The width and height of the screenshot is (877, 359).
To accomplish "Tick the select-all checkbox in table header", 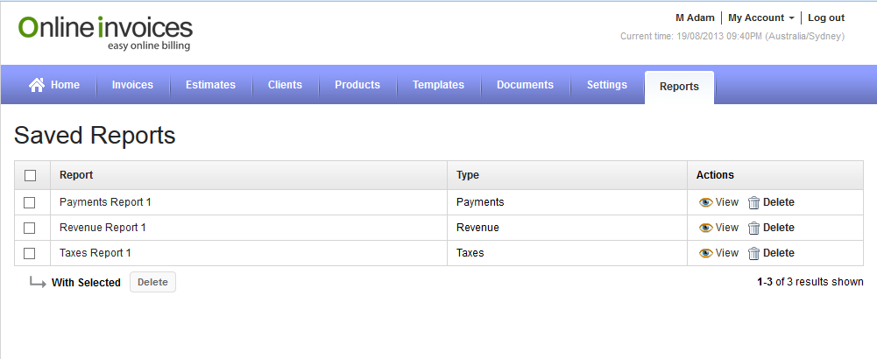I will click(x=30, y=175).
